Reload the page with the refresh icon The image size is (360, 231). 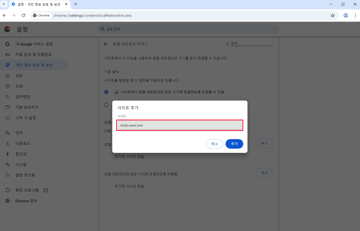23,16
